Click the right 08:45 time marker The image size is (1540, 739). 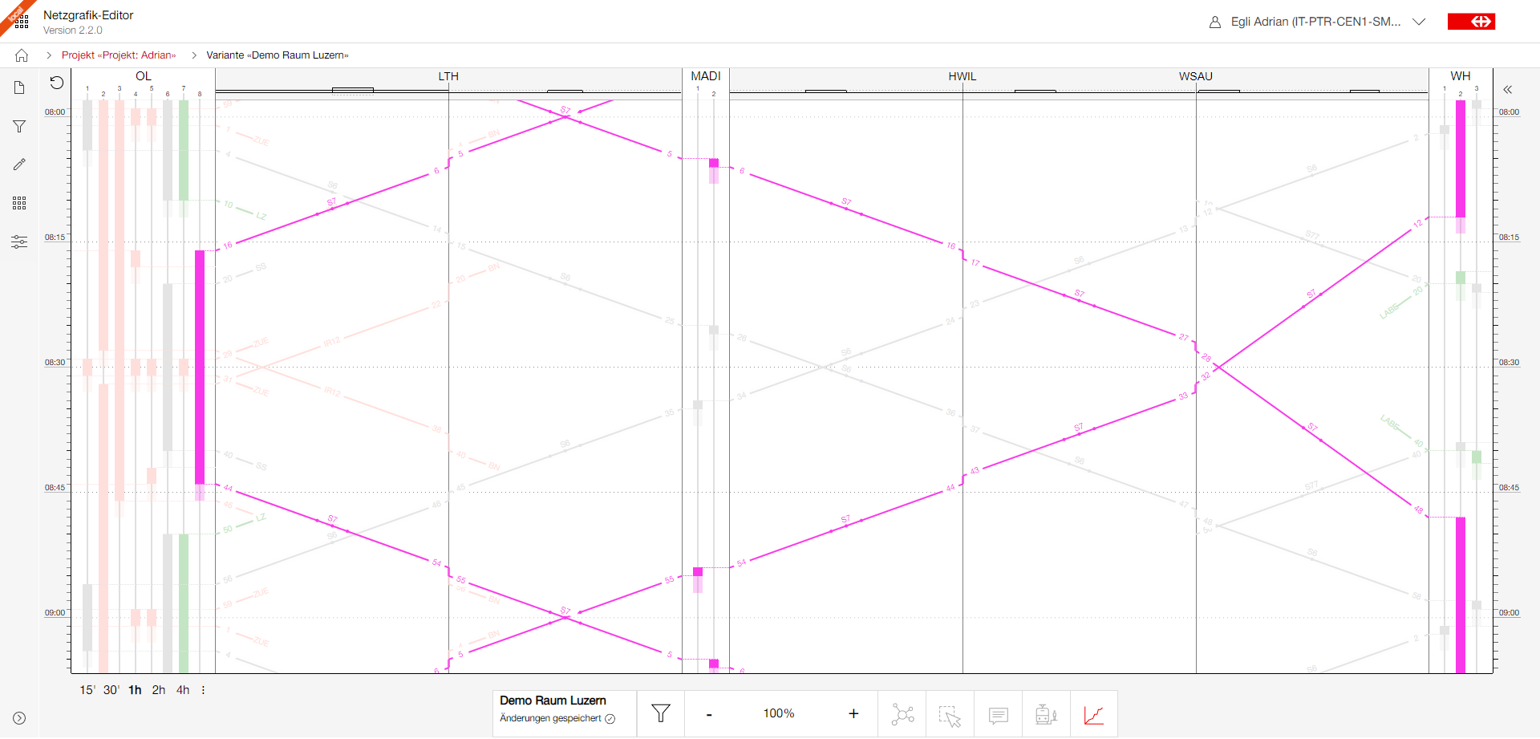(1509, 488)
